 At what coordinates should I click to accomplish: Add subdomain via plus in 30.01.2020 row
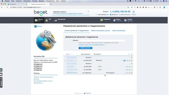click(x=129, y=67)
